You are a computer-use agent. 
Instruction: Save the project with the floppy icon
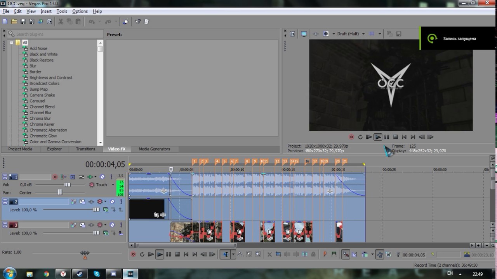tap(23, 22)
